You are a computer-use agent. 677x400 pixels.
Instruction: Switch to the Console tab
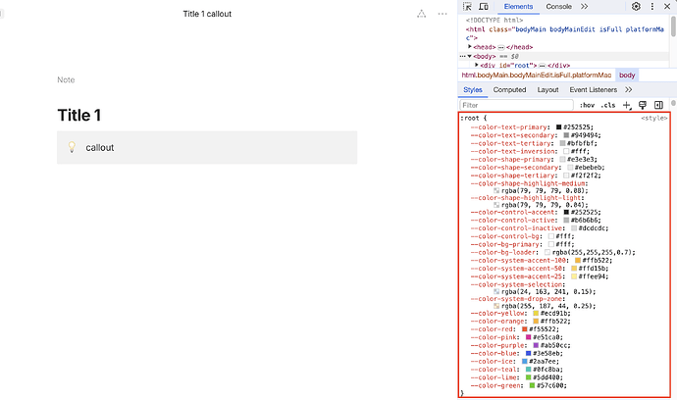pyautogui.click(x=558, y=7)
